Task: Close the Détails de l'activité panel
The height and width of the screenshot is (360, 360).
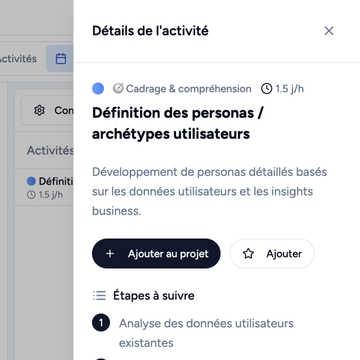Action: coord(328,31)
